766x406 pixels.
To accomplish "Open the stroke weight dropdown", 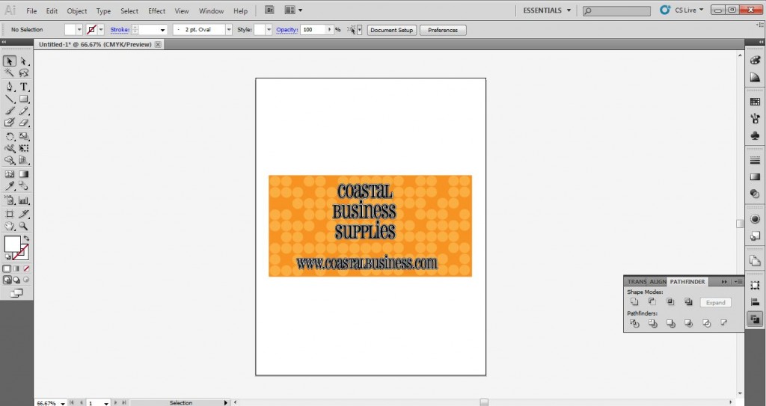I will point(162,30).
